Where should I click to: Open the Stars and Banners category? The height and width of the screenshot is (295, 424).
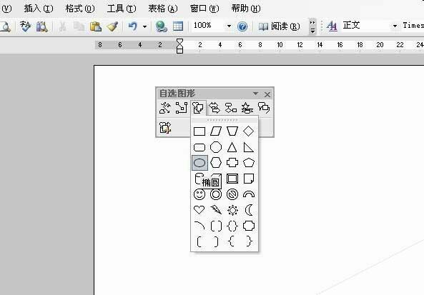(x=247, y=108)
